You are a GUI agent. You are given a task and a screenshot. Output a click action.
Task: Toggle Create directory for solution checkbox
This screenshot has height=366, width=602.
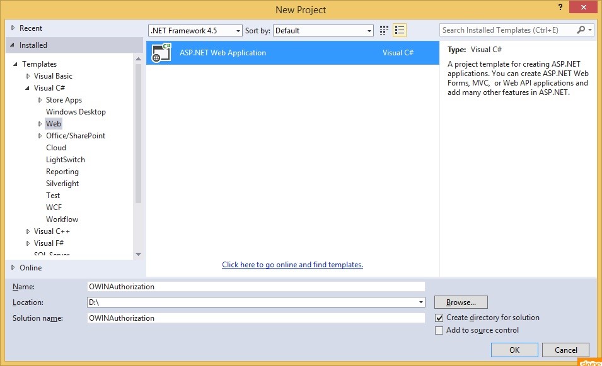439,318
